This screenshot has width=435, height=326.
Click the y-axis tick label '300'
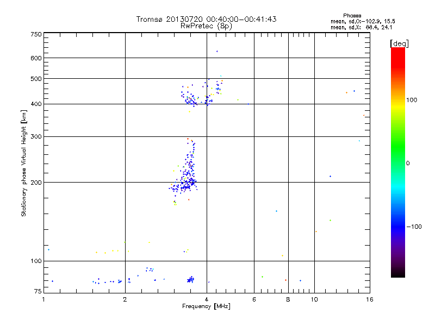36,136
